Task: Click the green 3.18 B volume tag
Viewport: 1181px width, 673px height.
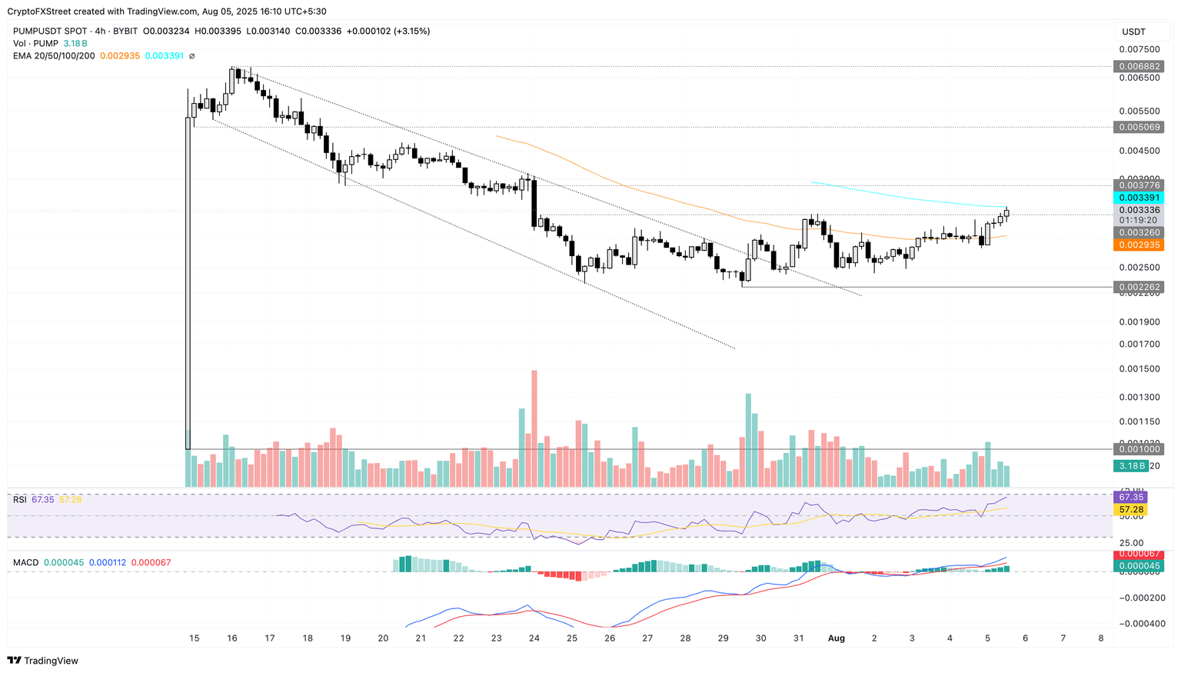Action: 1132,466
